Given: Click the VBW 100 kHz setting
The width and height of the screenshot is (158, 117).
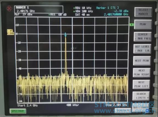Looking at the screenshot, I should [83, 11].
